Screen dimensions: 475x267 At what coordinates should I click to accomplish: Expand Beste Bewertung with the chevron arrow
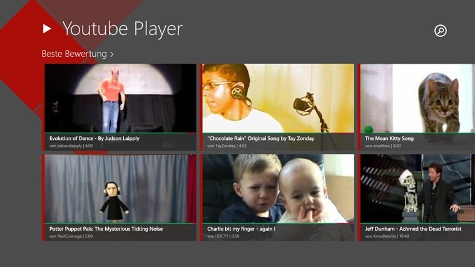tap(112, 54)
